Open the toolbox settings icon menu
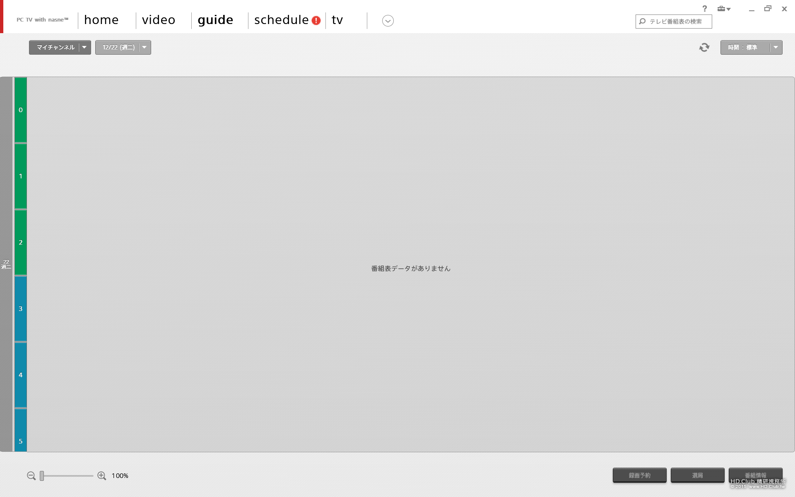 724,9
